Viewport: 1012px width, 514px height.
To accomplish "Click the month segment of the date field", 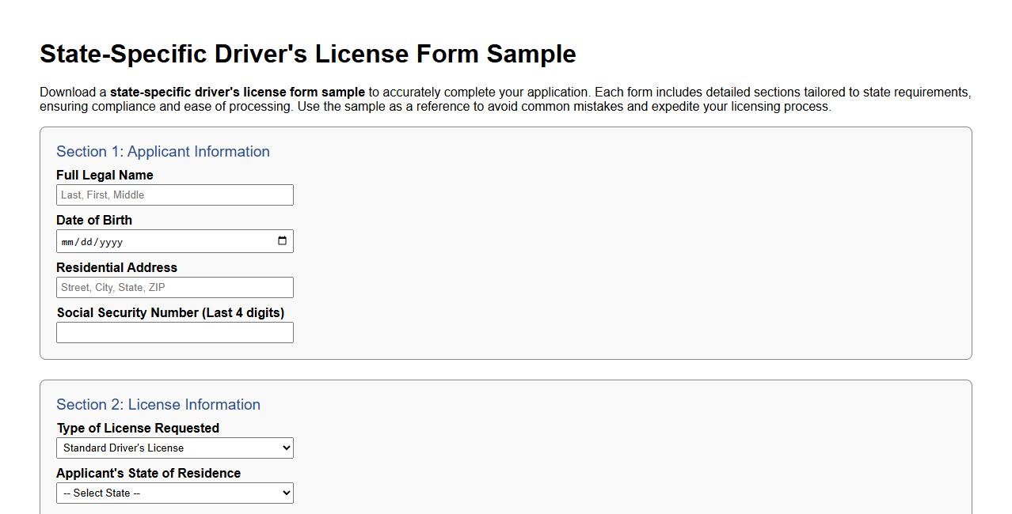I will click(x=69, y=241).
